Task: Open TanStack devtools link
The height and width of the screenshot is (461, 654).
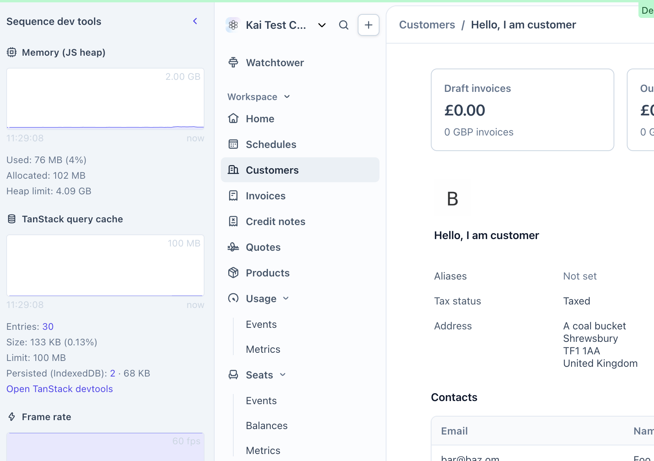Action: tap(59, 389)
